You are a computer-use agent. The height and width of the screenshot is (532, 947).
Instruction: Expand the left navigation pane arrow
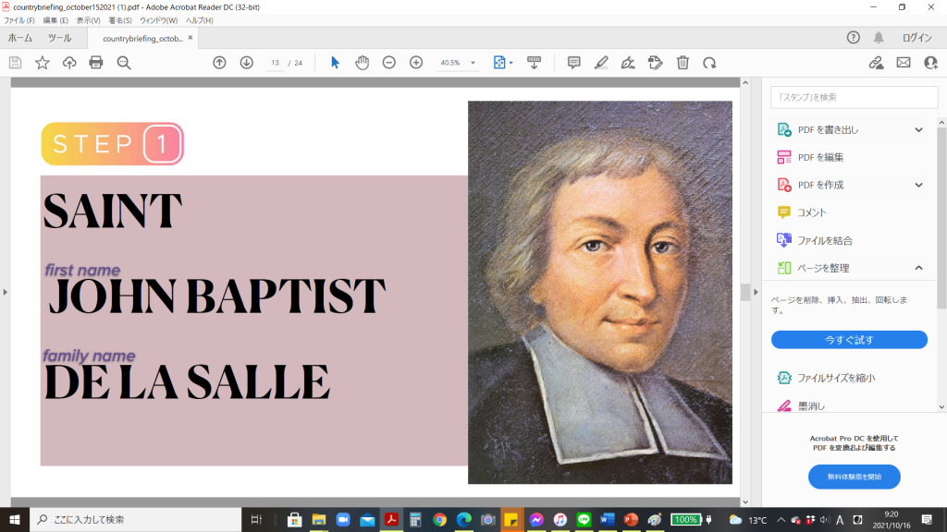6,292
